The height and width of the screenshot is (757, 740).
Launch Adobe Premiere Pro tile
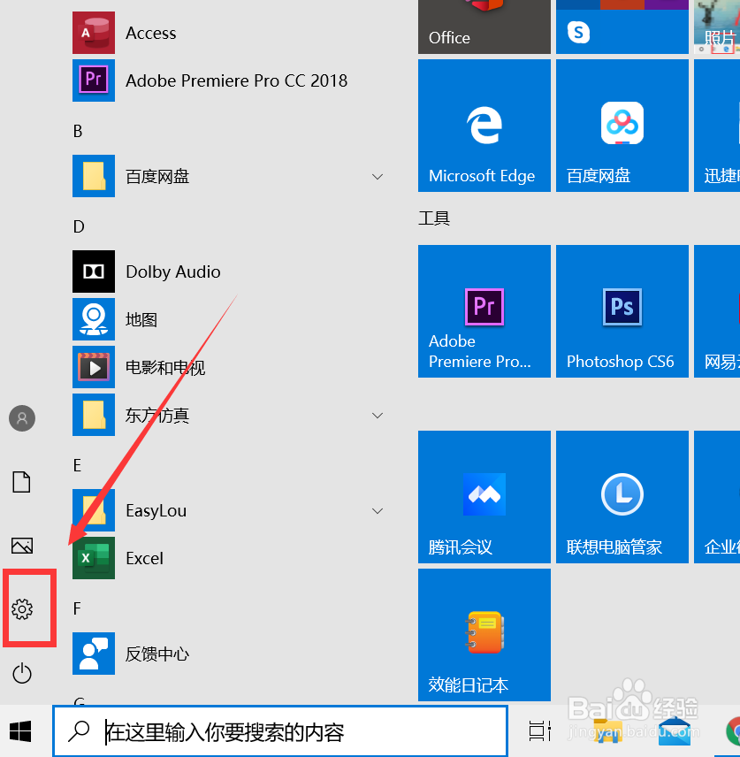(484, 311)
